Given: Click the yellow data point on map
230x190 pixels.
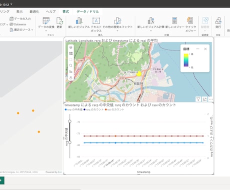Looking at the screenshot, I should click(x=138, y=73).
